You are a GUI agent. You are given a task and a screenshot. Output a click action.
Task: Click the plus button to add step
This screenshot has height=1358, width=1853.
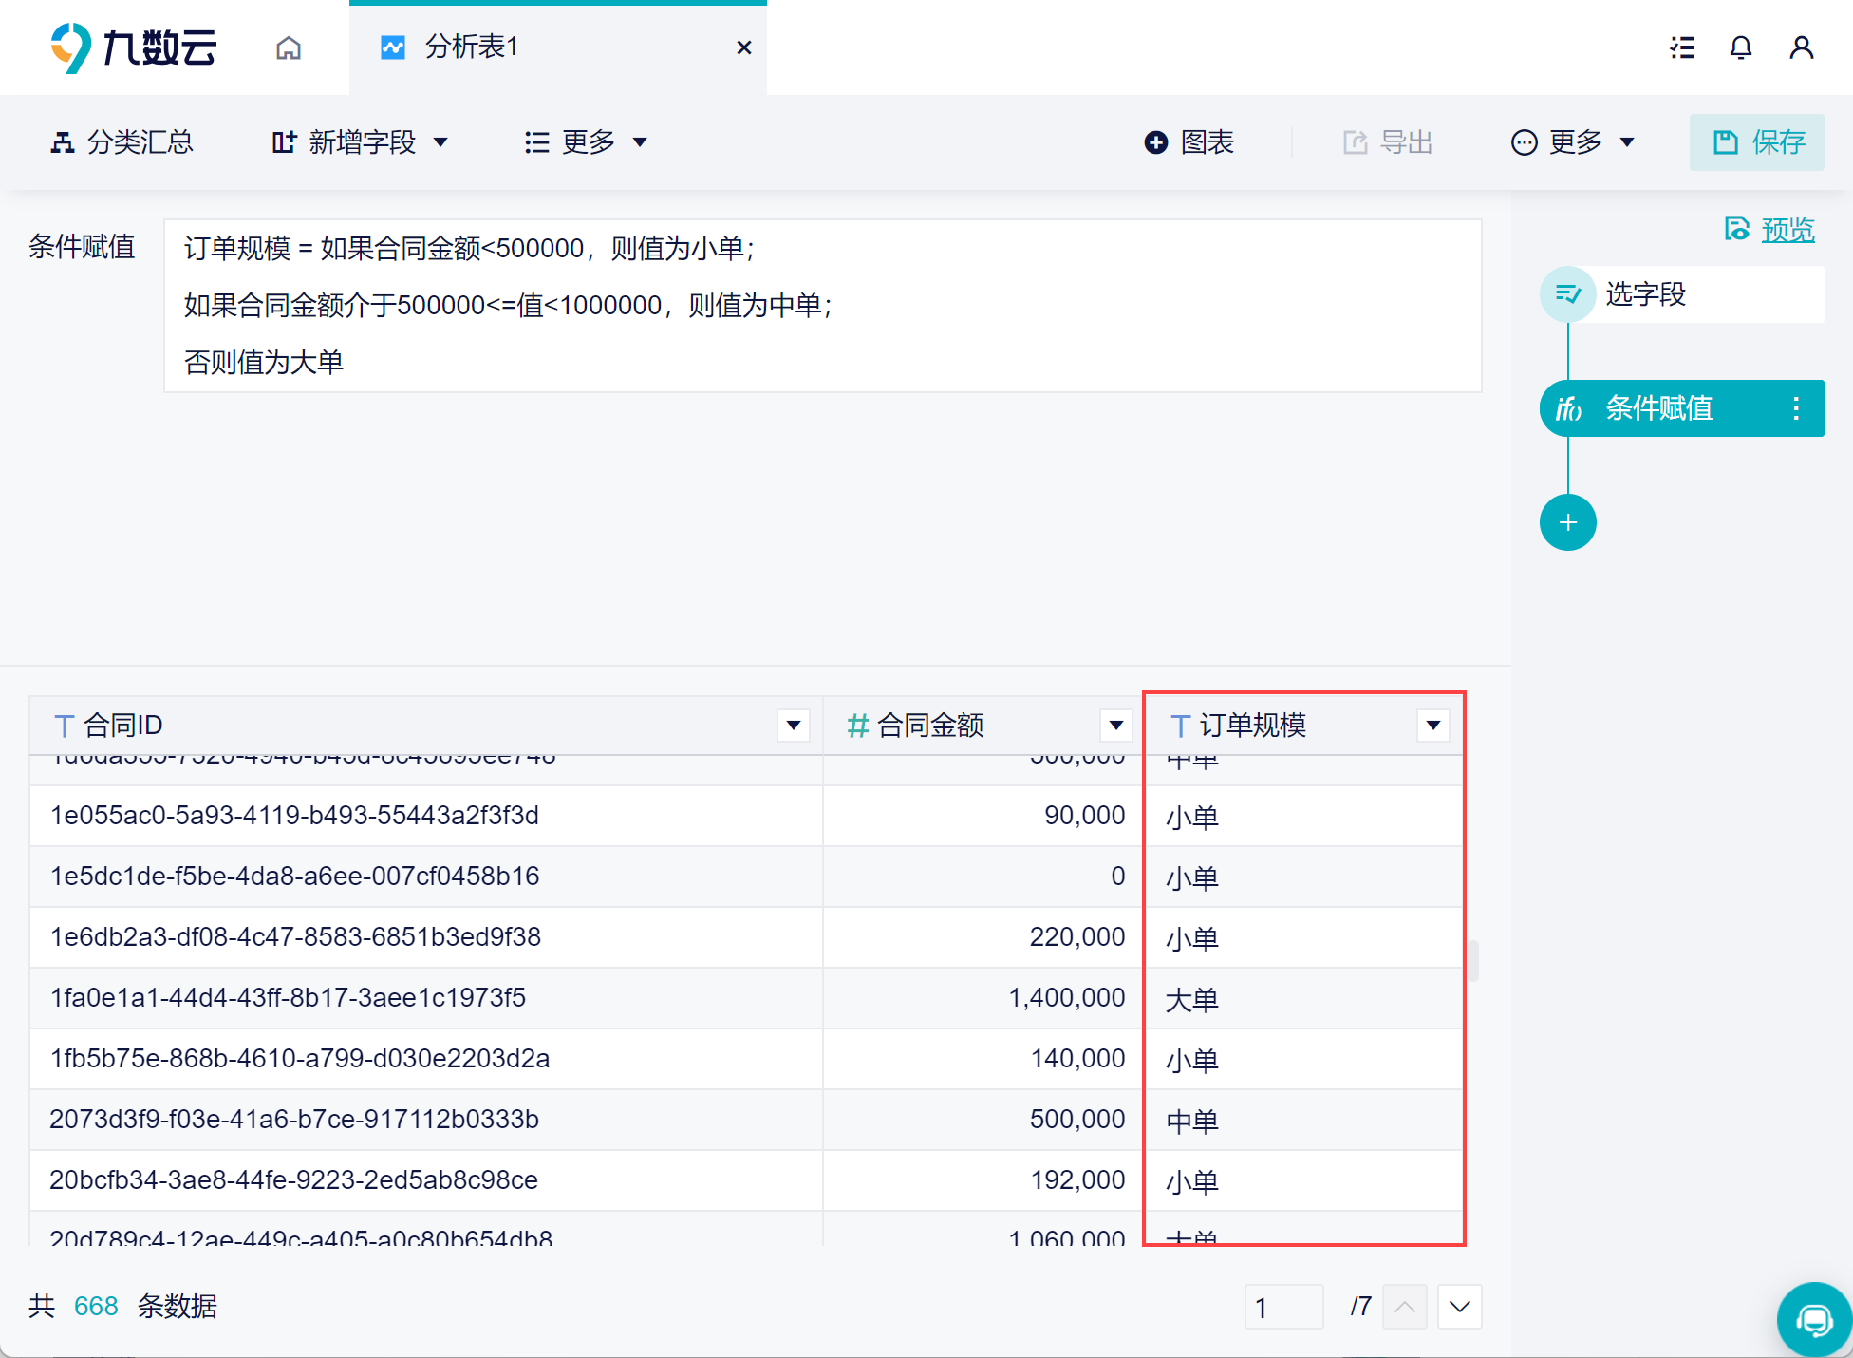(x=1567, y=522)
